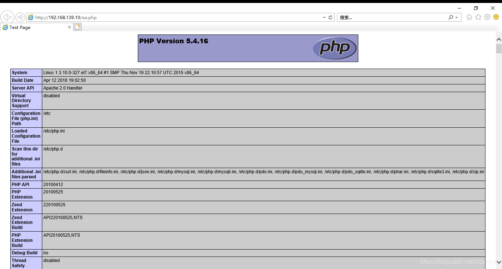Click the 'PHP Extension' row label

pyautogui.click(x=22, y=195)
